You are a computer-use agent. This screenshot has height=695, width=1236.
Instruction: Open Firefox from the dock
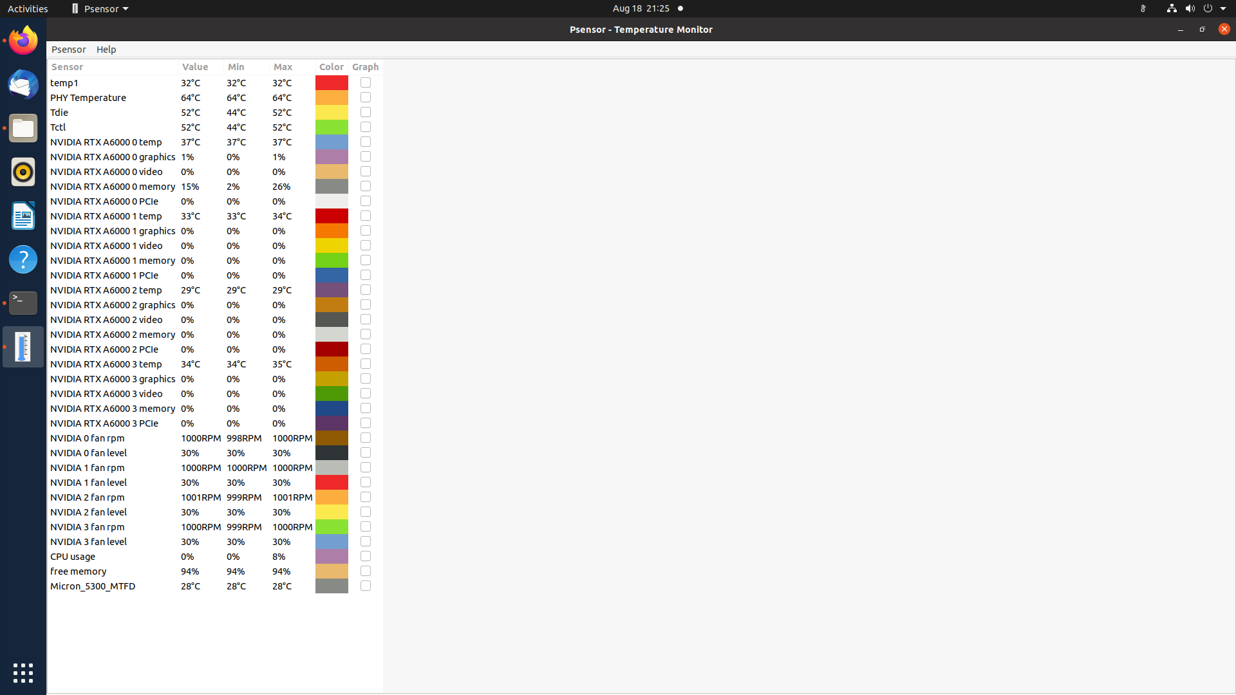pos(23,41)
